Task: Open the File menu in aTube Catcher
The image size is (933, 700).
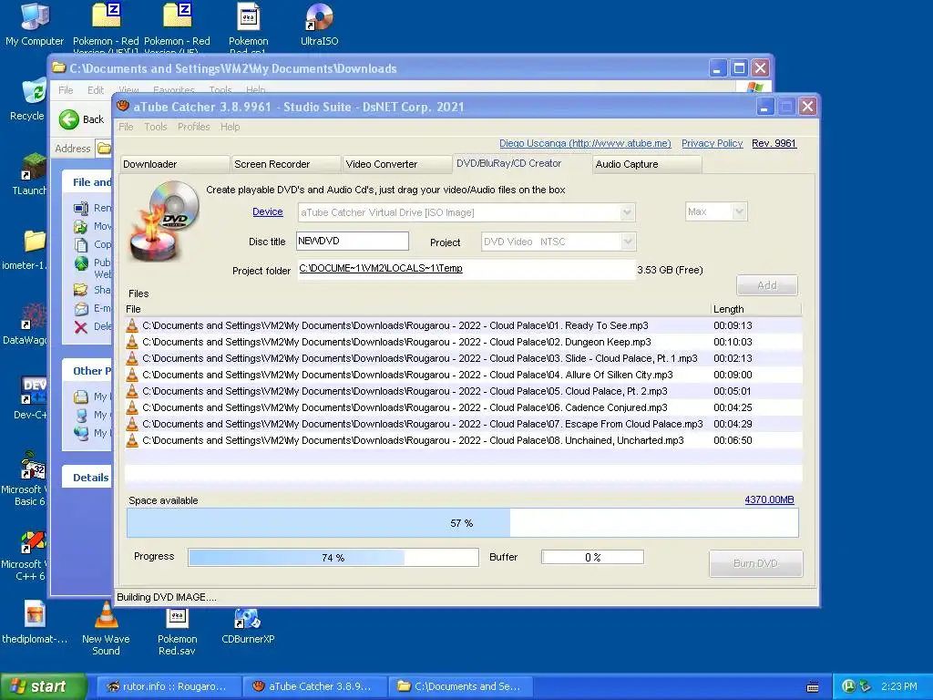Action: [x=126, y=127]
